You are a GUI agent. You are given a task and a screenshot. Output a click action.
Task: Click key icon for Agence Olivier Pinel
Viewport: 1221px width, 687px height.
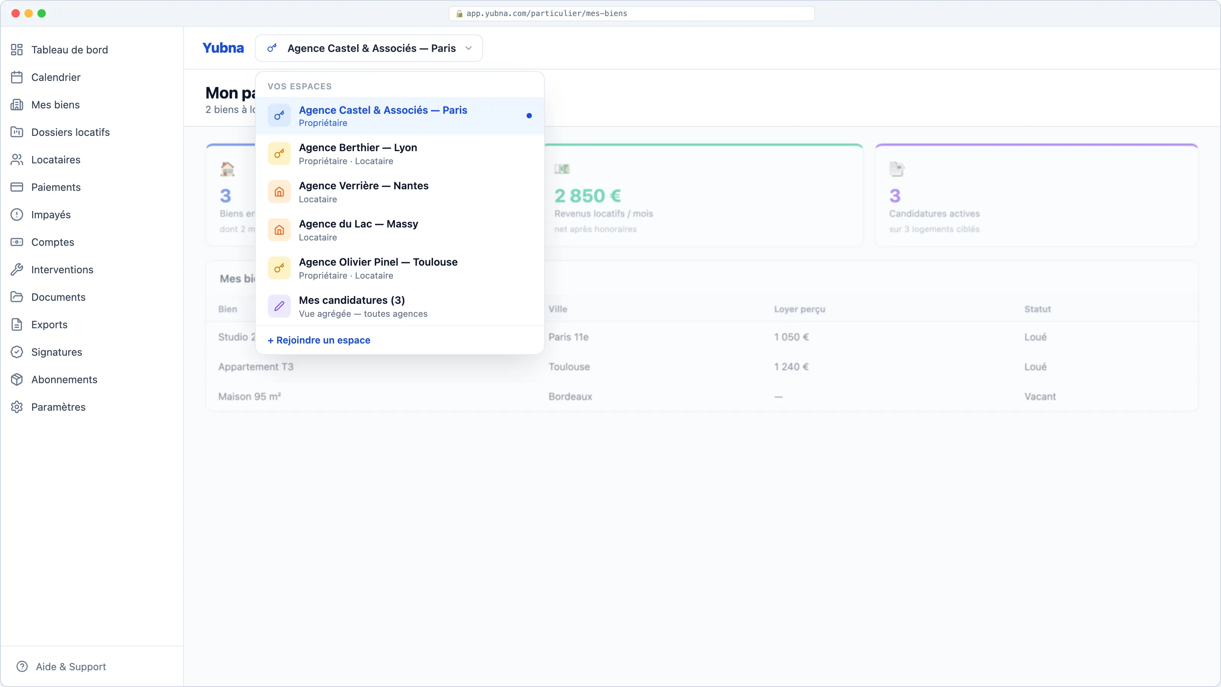(279, 268)
